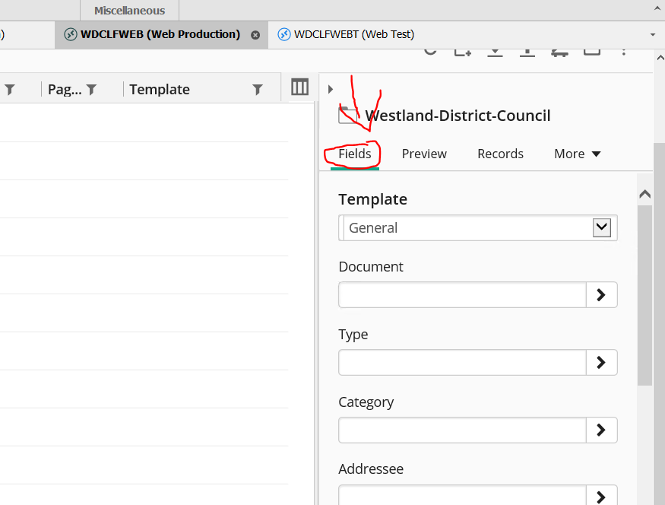Click the Pag... column header
This screenshot has height=505, width=665.
[65, 90]
